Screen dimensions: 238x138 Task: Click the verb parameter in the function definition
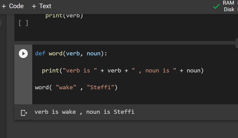coord(73,53)
